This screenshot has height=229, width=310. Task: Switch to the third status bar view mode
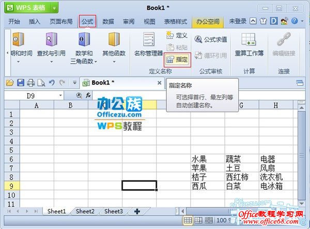point(209,220)
